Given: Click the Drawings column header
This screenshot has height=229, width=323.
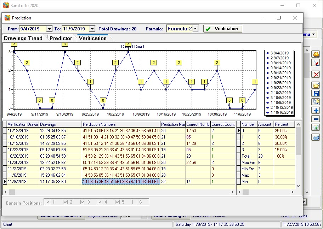Looking at the screenshot, I should (61, 124).
